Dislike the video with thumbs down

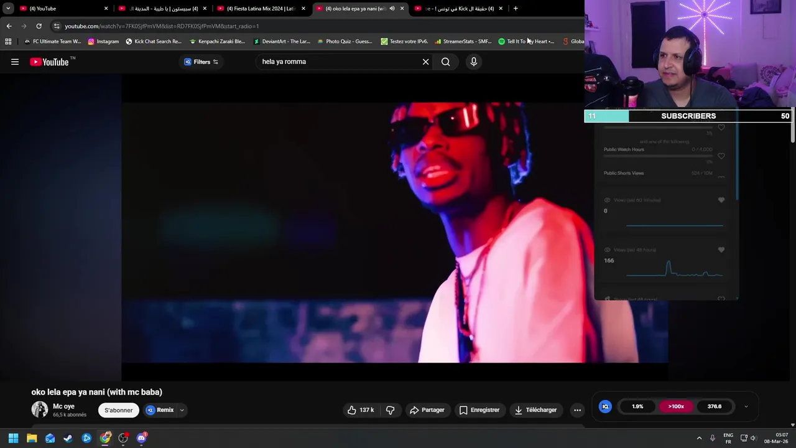coord(391,410)
